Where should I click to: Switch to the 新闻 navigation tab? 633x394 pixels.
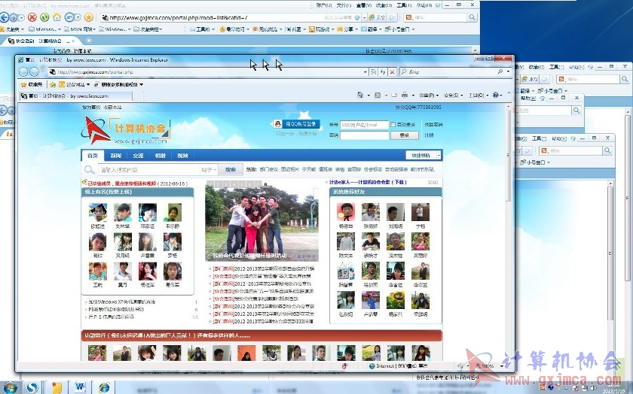[116, 156]
